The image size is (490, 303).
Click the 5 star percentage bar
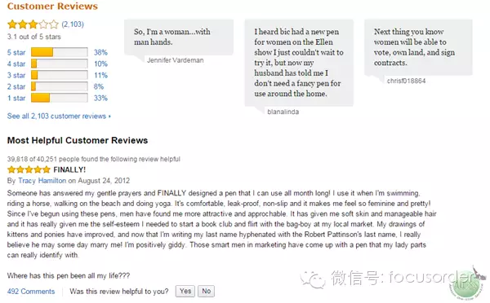60,52
